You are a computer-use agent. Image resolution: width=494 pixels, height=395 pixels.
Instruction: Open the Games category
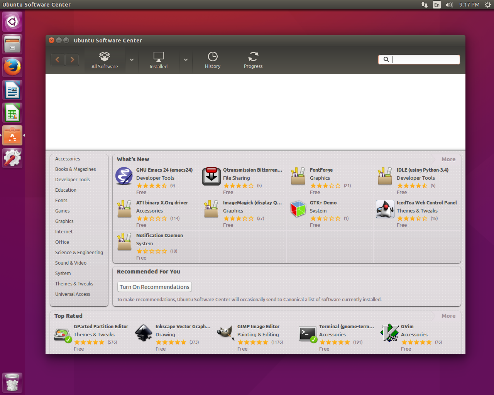[x=62, y=211]
